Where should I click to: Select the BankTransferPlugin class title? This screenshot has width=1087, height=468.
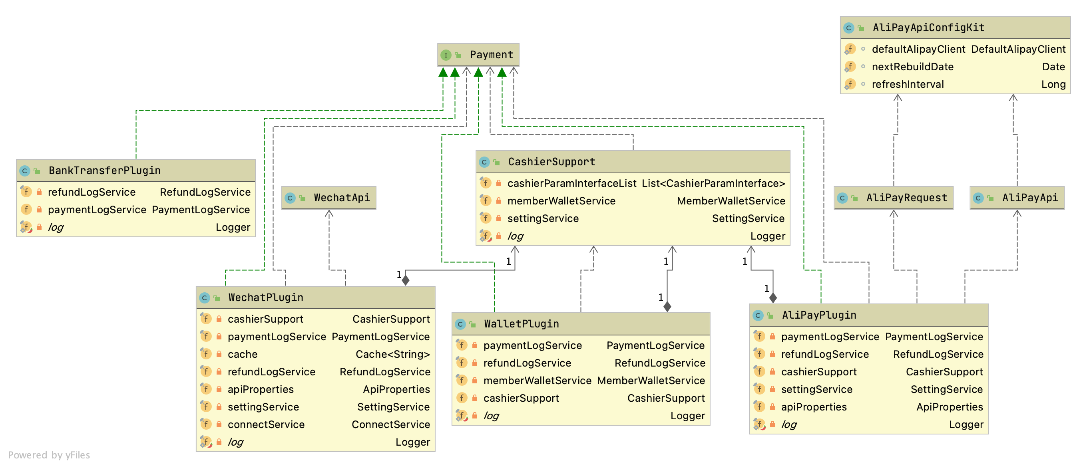[105, 171]
